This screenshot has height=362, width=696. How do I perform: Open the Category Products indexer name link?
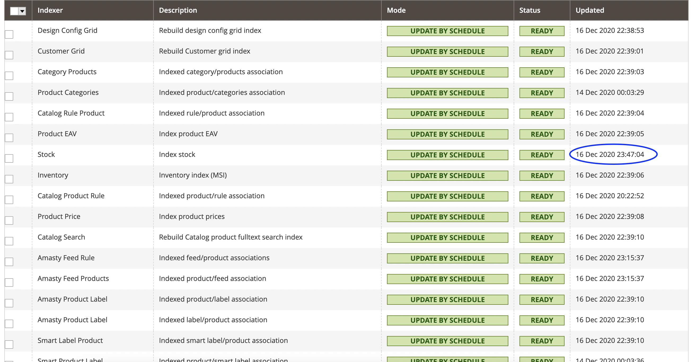coord(67,72)
